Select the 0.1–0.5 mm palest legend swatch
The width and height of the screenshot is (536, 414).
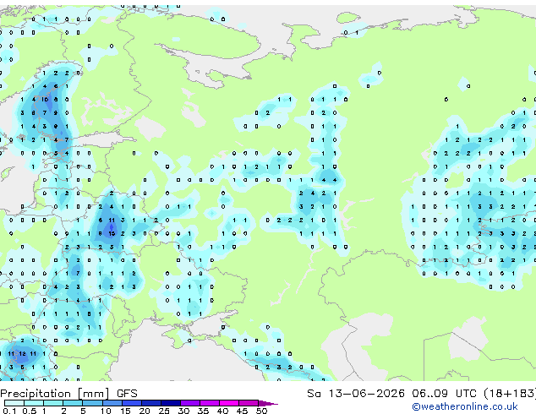click(14, 403)
